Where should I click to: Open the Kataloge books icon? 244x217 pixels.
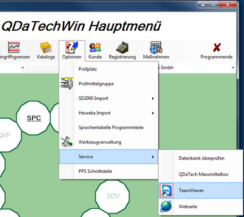click(46, 47)
